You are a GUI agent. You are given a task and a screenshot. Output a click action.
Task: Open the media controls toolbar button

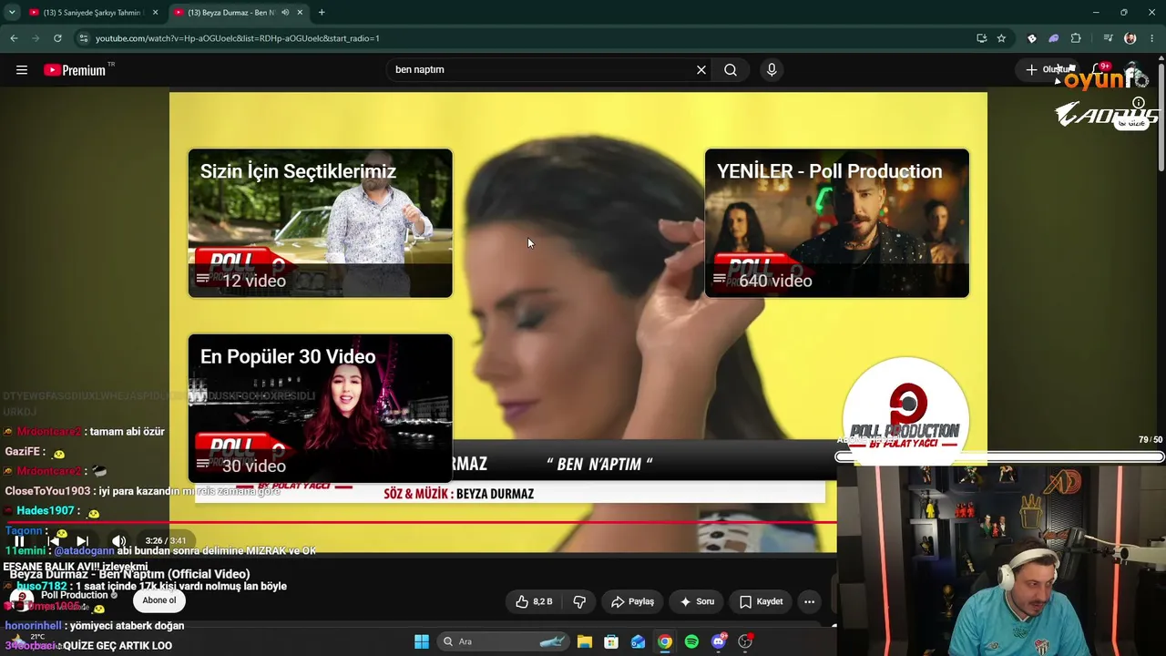(1108, 38)
